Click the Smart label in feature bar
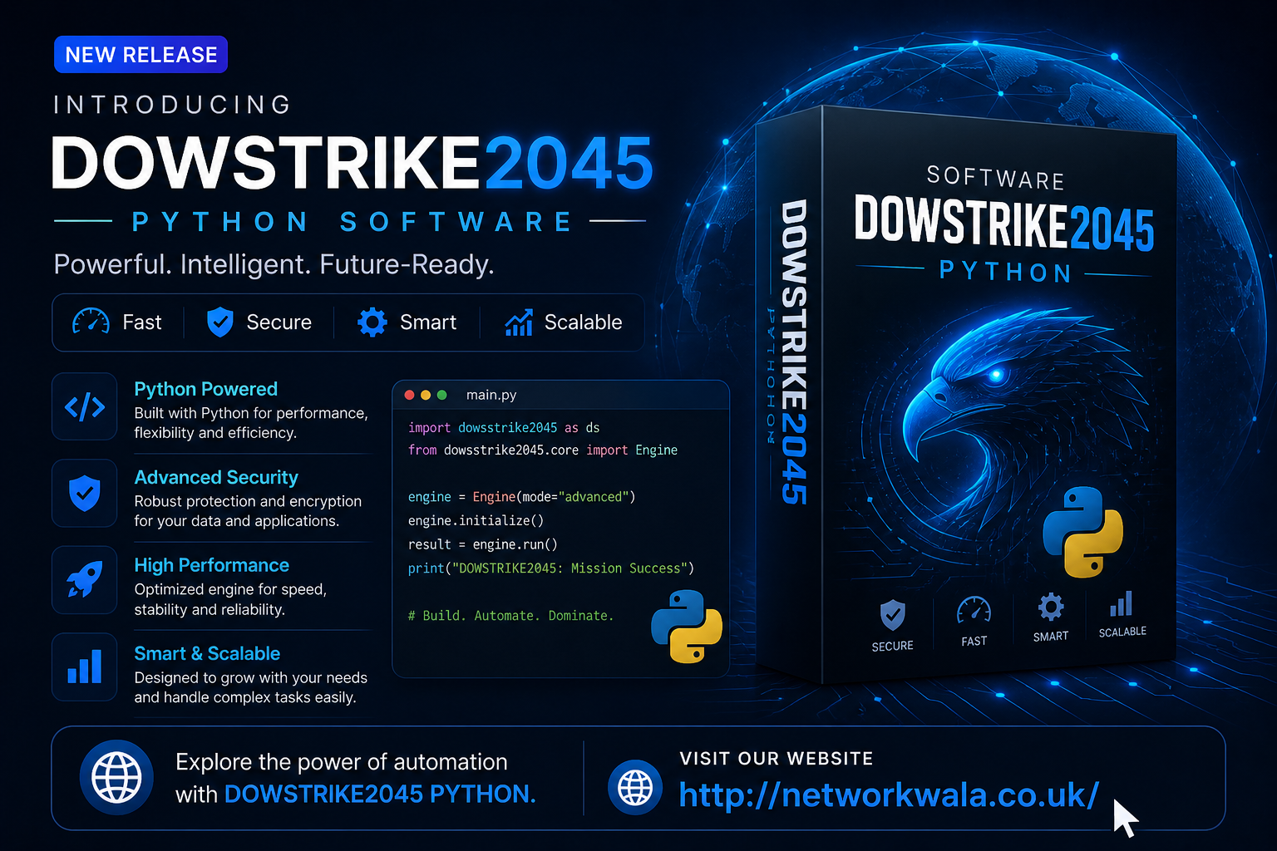Viewport: 1277px width, 851px height. [428, 322]
